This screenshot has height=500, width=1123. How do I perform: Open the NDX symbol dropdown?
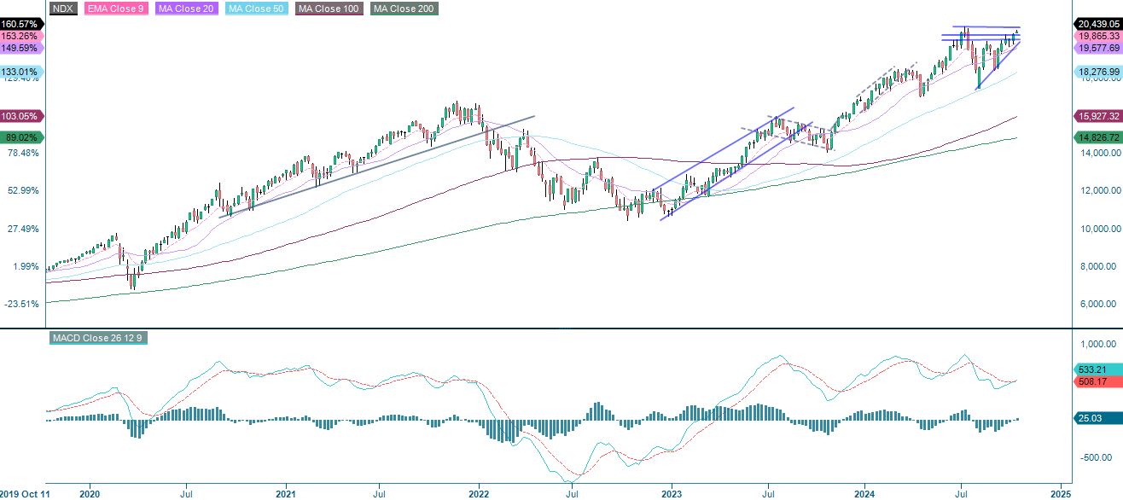(x=60, y=9)
